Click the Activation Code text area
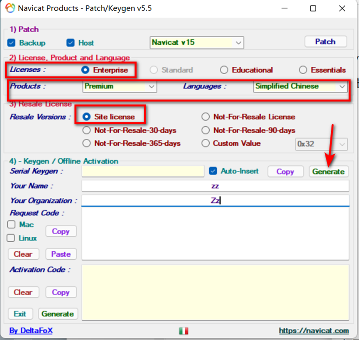Viewport: 359px width, 340px height. tap(215, 292)
